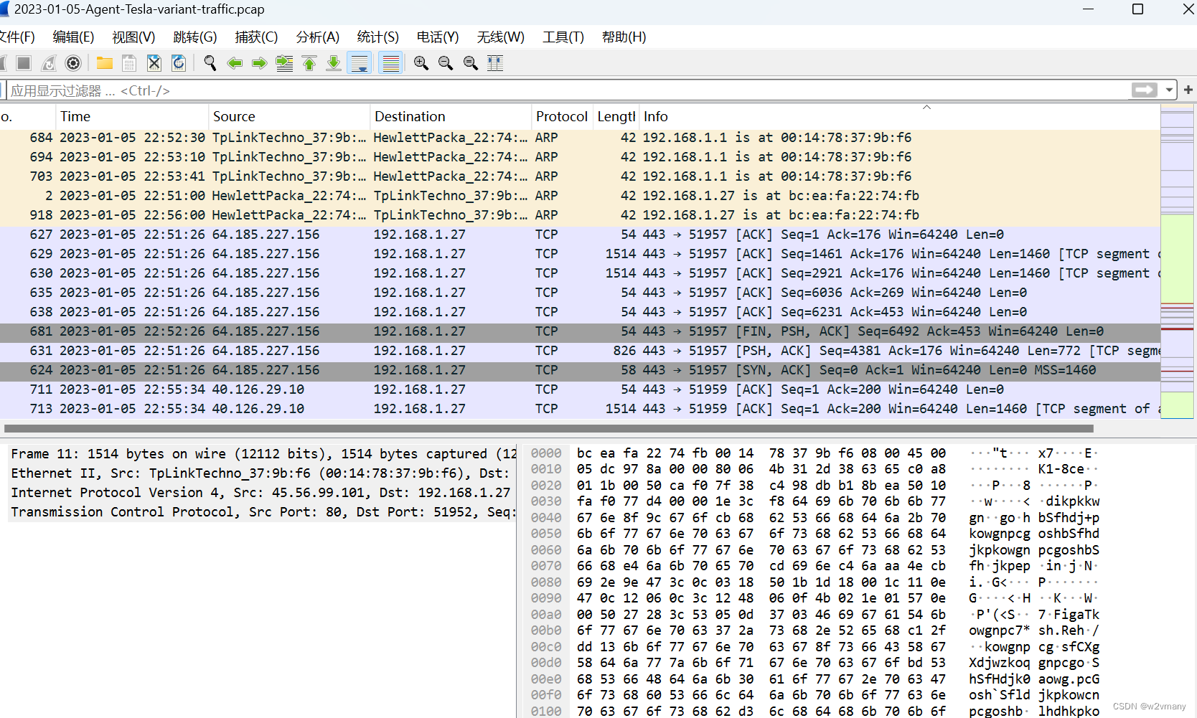Close this capture file icon
The height and width of the screenshot is (718, 1197).
pos(154,63)
